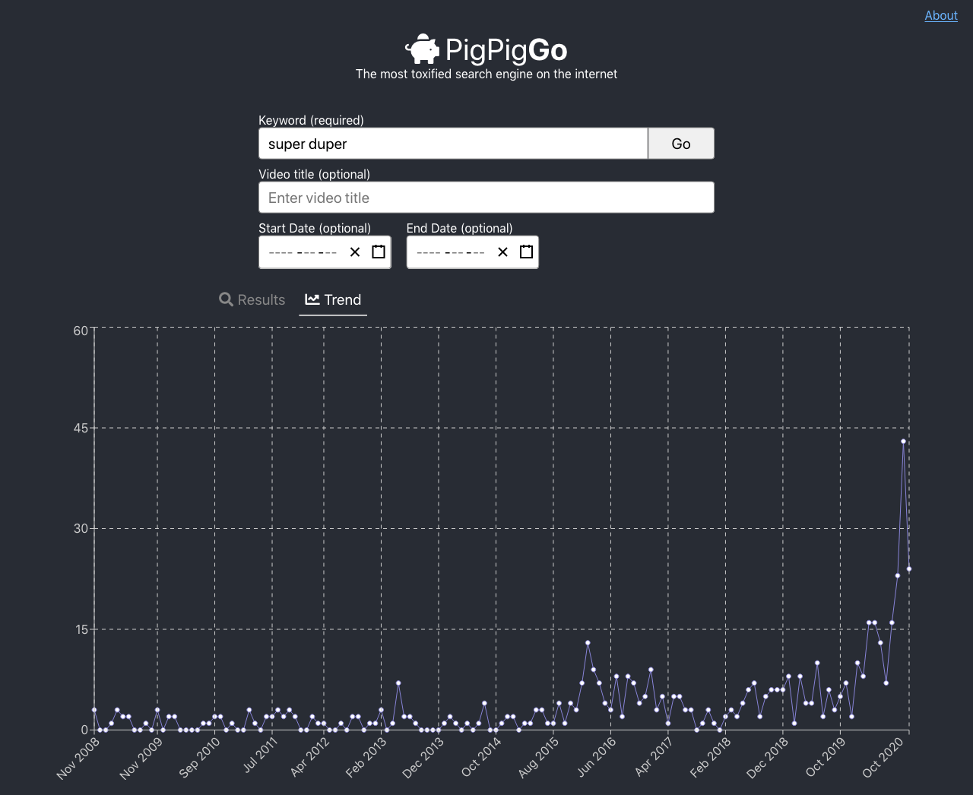
Task: Click into the Video title input
Action: [x=486, y=198]
